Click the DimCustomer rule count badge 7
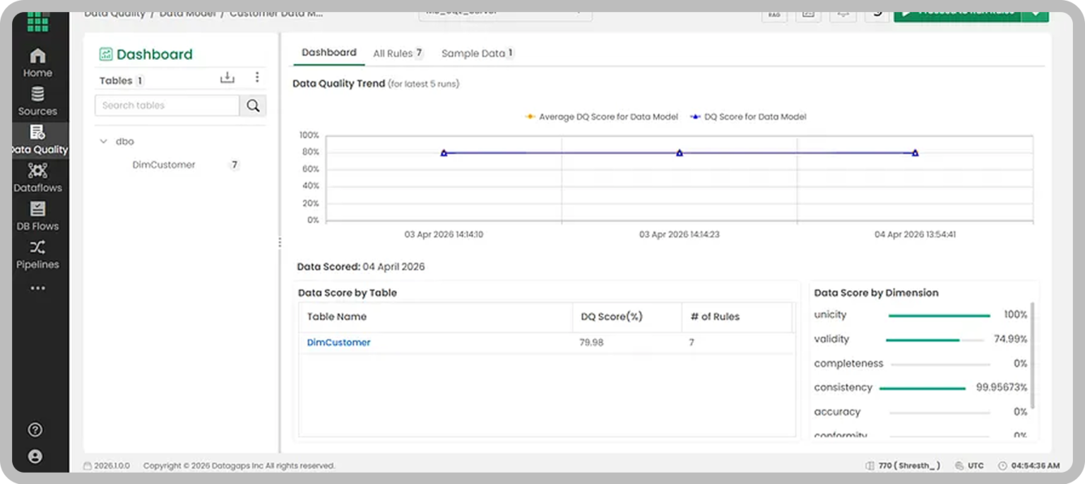 [235, 165]
